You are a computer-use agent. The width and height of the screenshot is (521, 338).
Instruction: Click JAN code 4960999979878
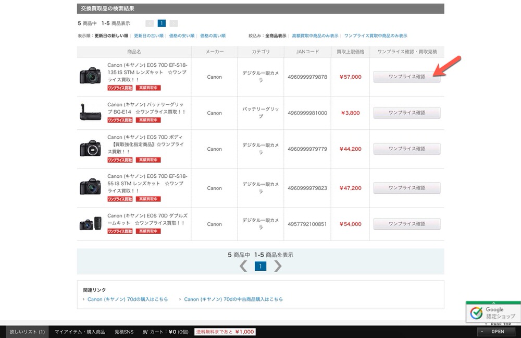click(307, 77)
